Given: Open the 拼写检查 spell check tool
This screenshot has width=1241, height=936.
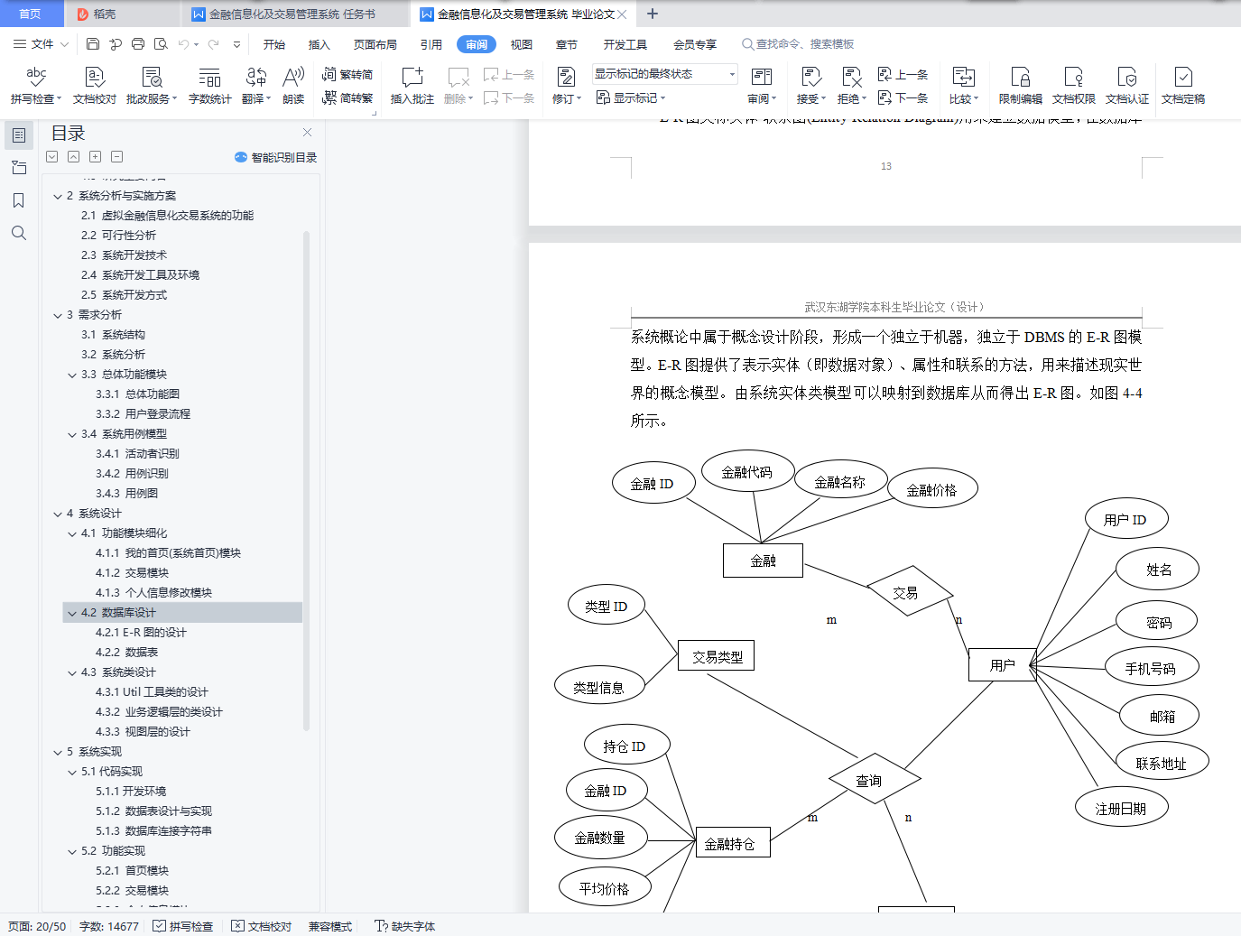Looking at the screenshot, I should pyautogui.click(x=36, y=86).
